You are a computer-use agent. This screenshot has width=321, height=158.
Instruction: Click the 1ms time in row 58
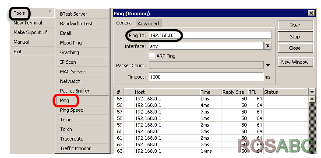pyautogui.click(x=205, y=118)
